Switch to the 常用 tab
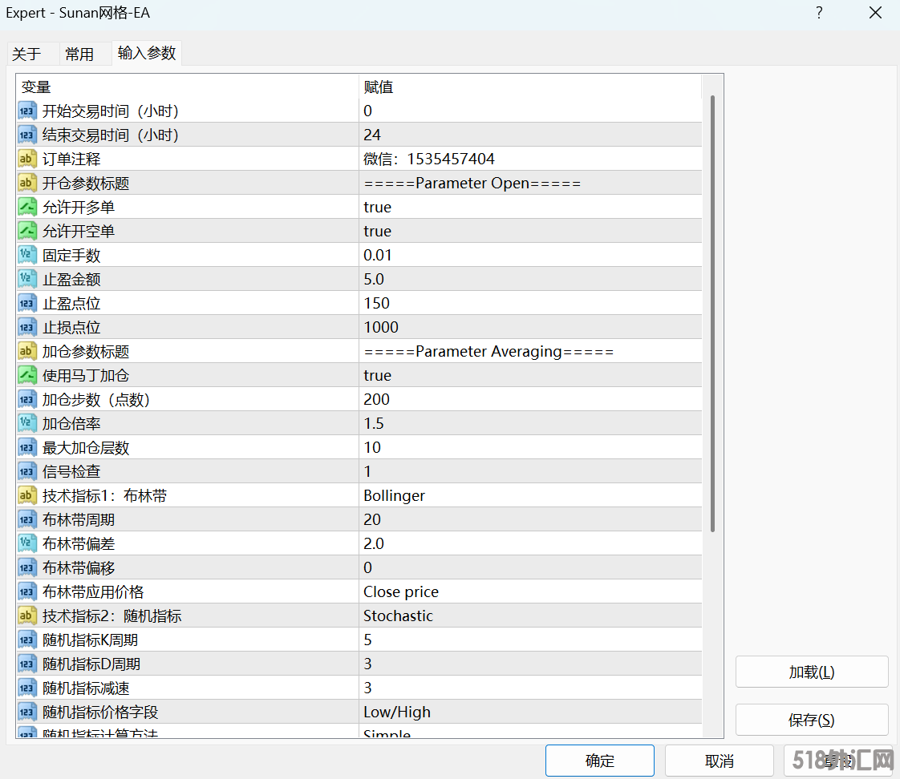Screen dimensions: 900x779 coord(79,54)
